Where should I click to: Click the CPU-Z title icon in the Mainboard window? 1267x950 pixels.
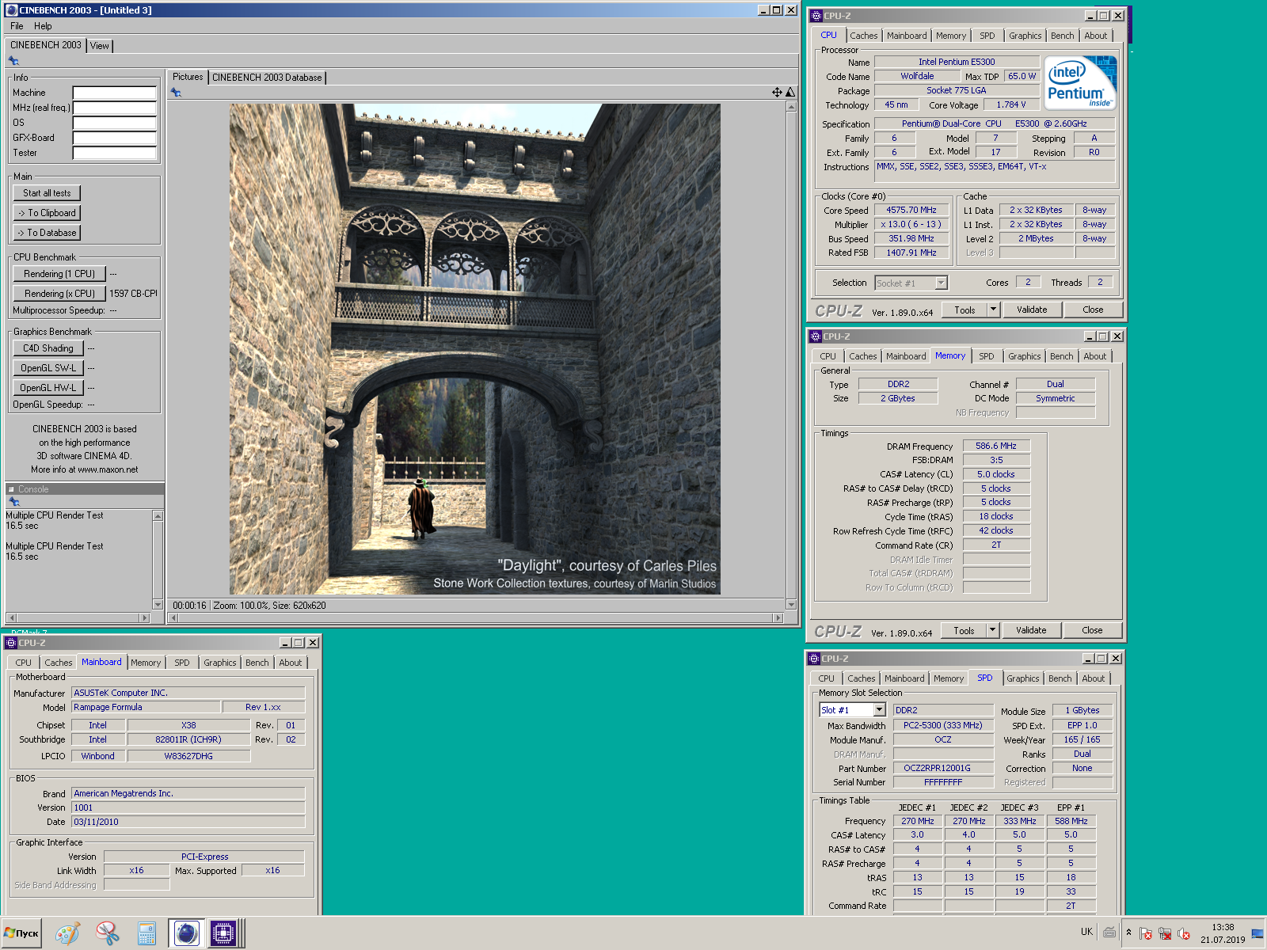pyautogui.click(x=11, y=643)
